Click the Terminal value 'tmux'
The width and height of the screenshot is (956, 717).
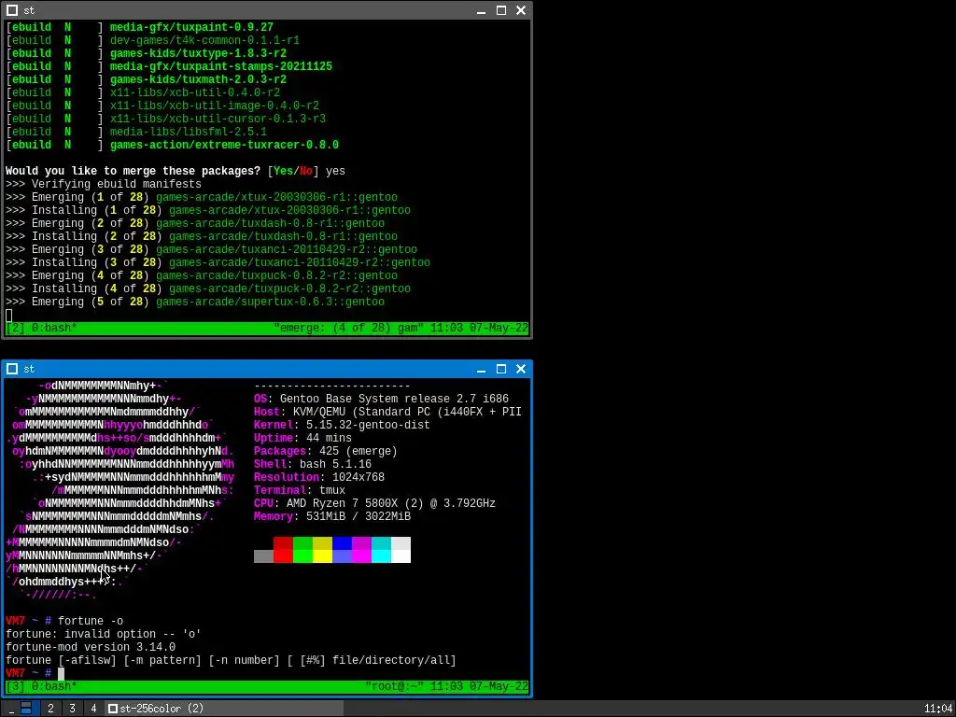pos(332,491)
